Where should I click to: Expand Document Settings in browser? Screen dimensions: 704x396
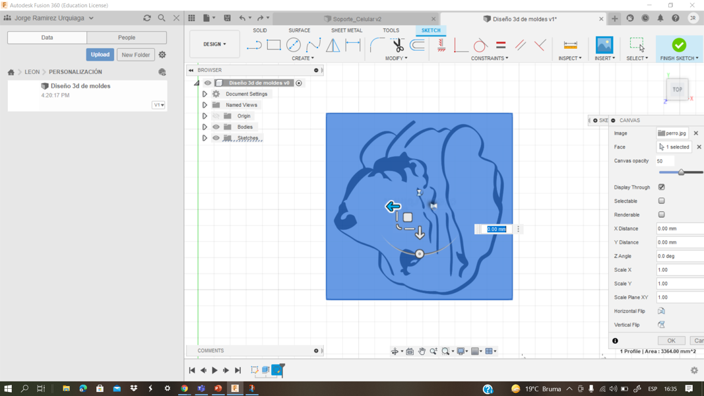pyautogui.click(x=205, y=94)
